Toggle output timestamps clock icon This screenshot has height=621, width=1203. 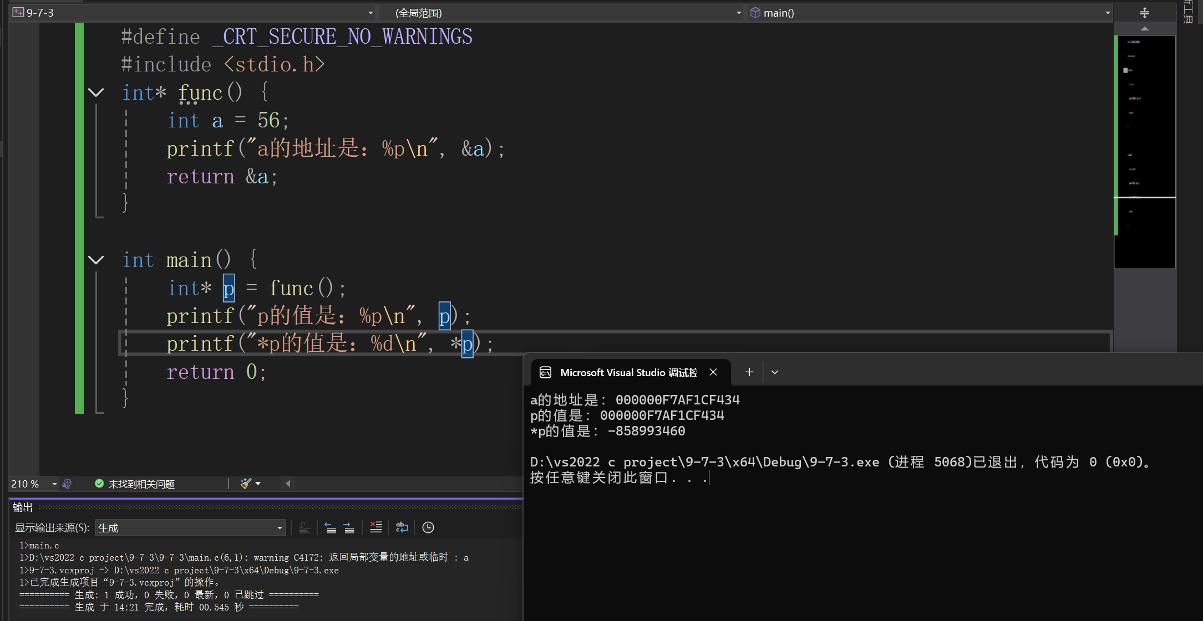[x=428, y=527]
